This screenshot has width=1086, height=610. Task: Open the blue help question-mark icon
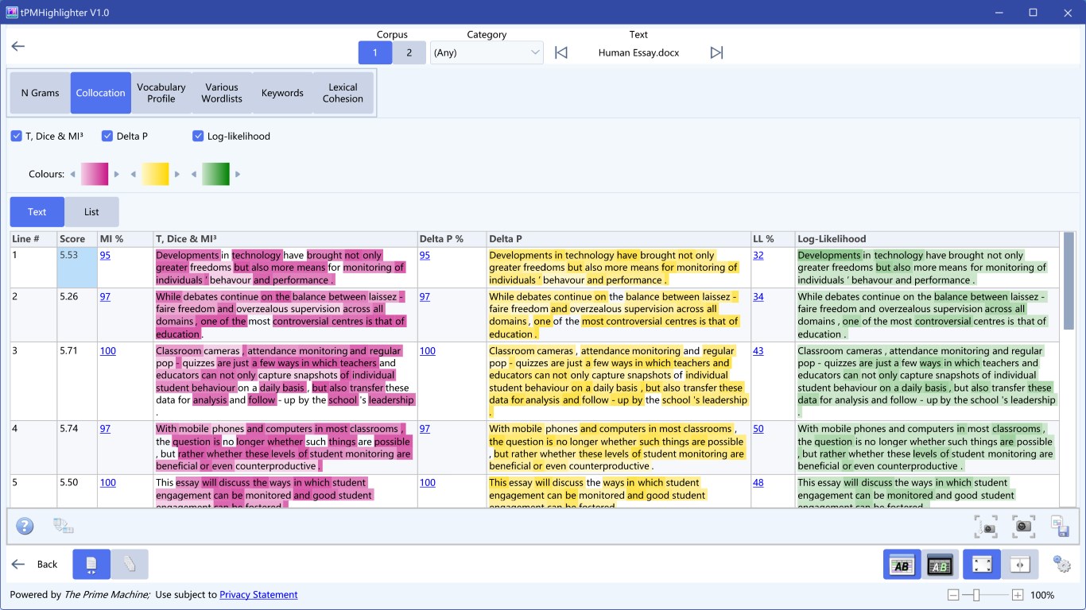[x=25, y=526]
